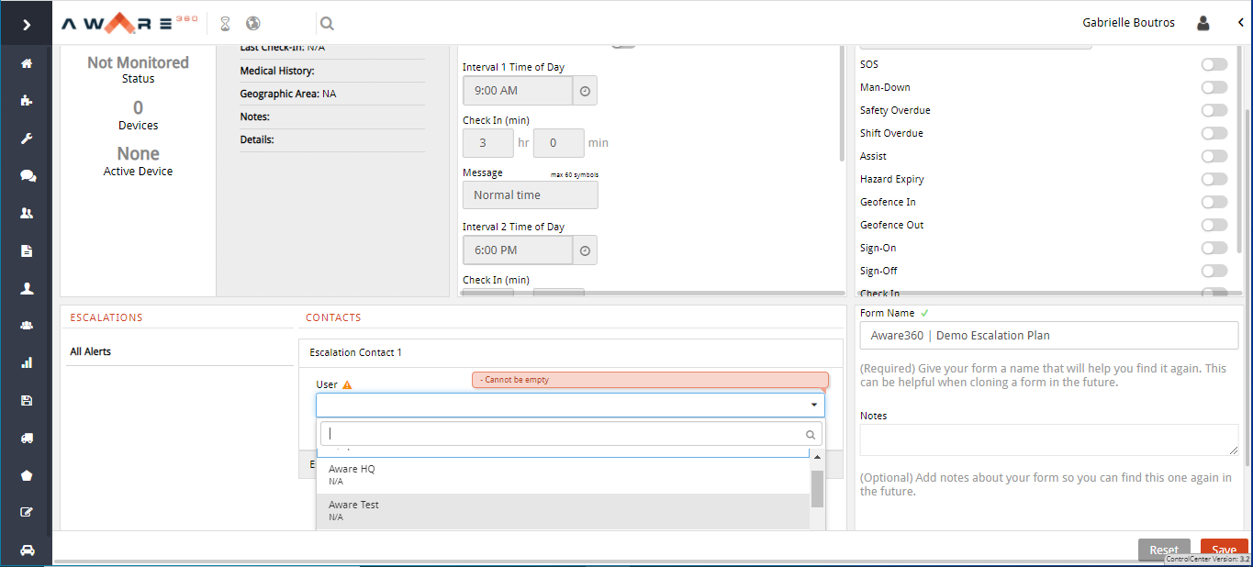
Task: Click the bar chart reports icon
Action: click(26, 362)
